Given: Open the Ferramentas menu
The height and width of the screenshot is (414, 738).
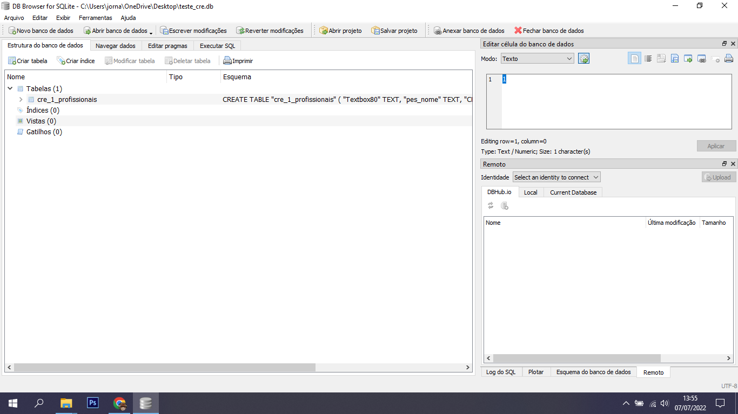Looking at the screenshot, I should (95, 17).
